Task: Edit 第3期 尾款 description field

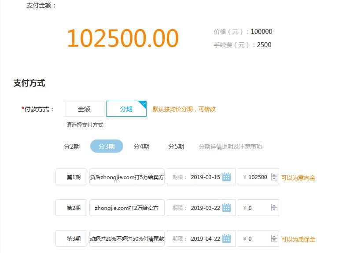Action: 127,238
